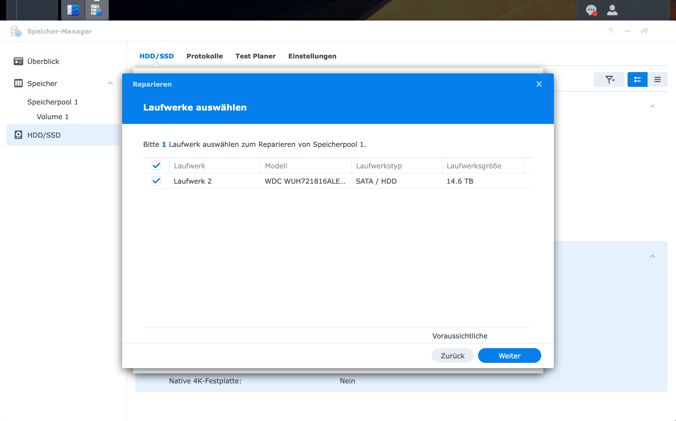
Task: Switch to detailed list view icon
Action: [637, 80]
